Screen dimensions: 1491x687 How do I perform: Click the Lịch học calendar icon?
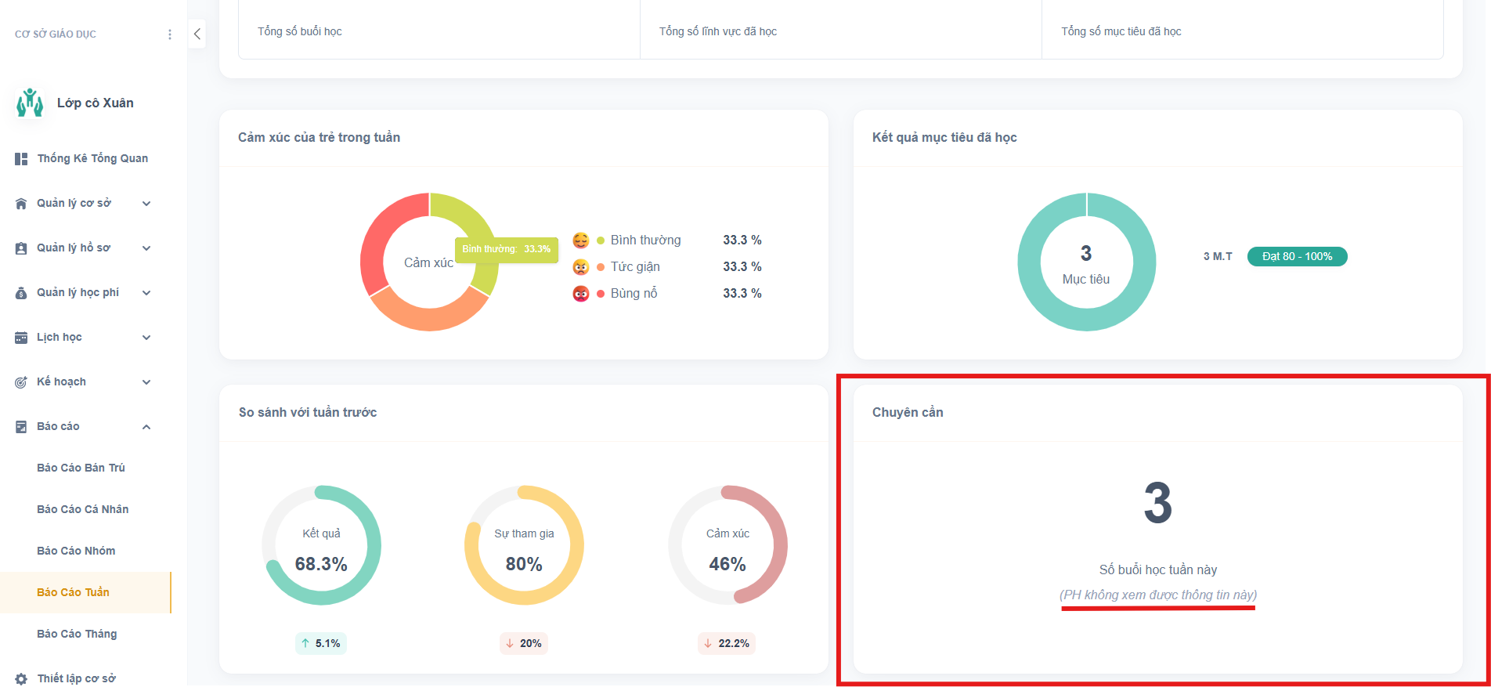(21, 338)
